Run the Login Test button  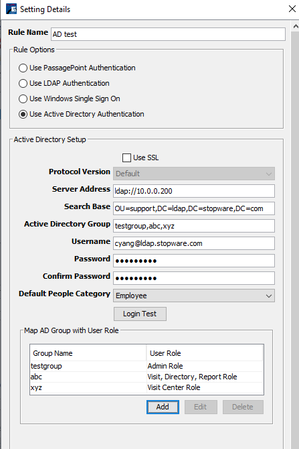140,314
